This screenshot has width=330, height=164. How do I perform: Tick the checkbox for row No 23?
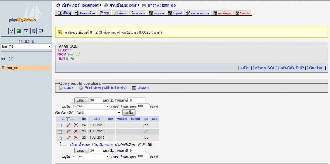60,131
